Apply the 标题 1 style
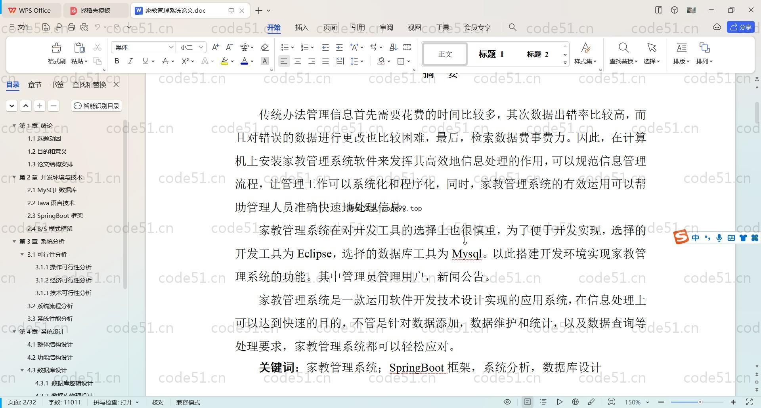The height and width of the screenshot is (408, 761). click(491, 54)
